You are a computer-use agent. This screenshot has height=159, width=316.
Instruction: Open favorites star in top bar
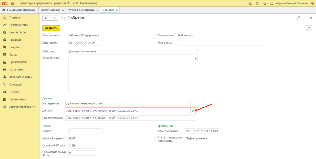point(264,3)
